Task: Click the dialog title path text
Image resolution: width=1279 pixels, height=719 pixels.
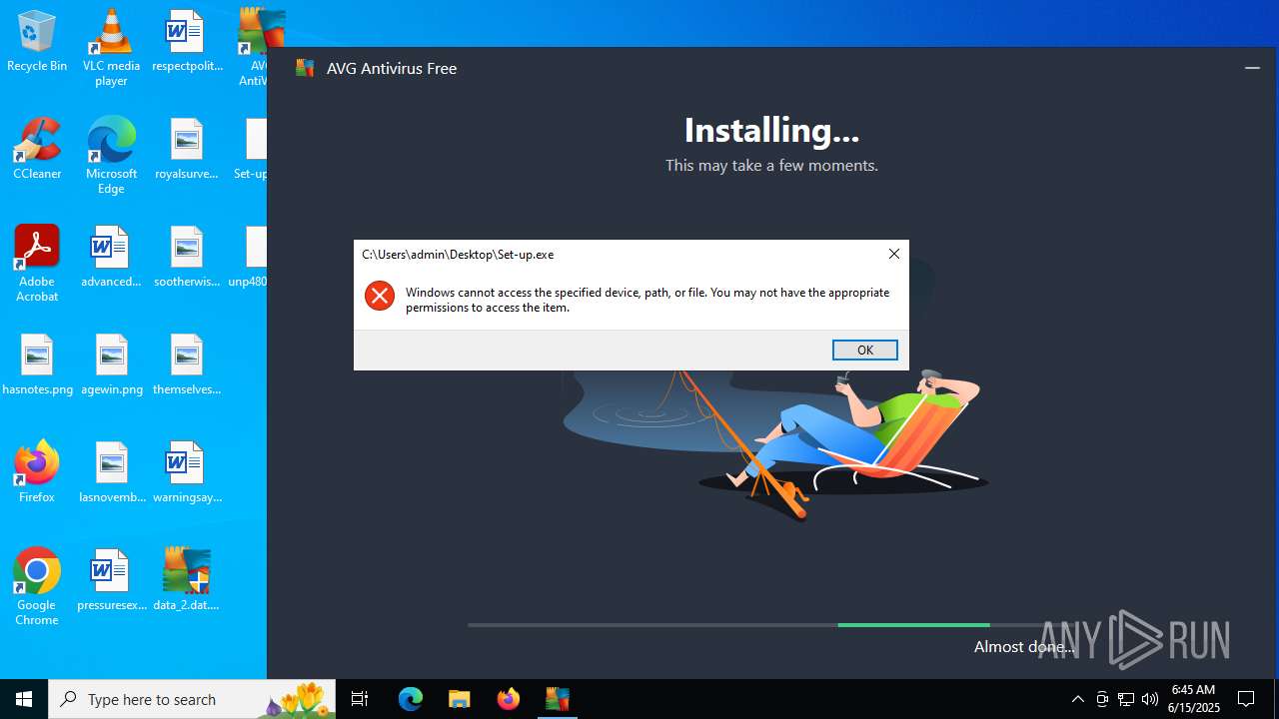Action: click(x=458, y=255)
